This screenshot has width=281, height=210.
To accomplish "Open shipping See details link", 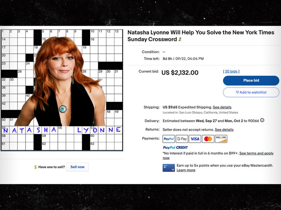I will 222,107.
